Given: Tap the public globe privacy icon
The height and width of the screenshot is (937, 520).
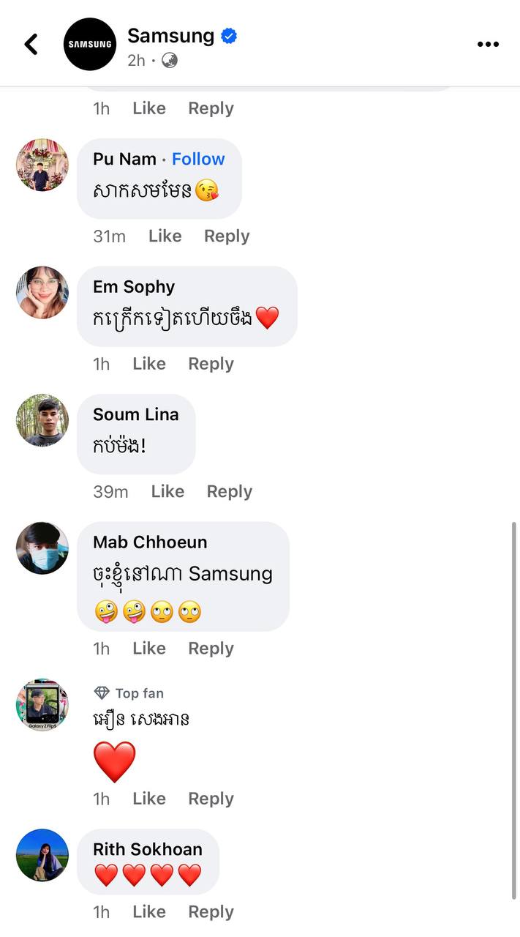Looking at the screenshot, I should [170, 61].
